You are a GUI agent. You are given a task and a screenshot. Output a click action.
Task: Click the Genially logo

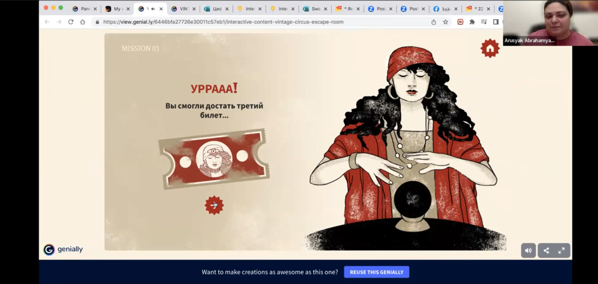click(x=63, y=249)
